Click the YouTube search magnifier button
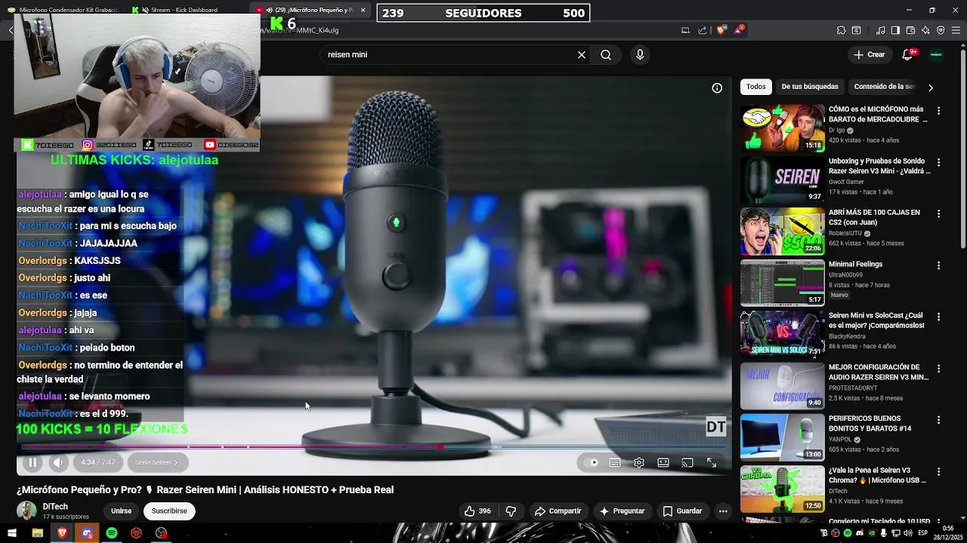This screenshot has height=543, width=967. click(606, 54)
